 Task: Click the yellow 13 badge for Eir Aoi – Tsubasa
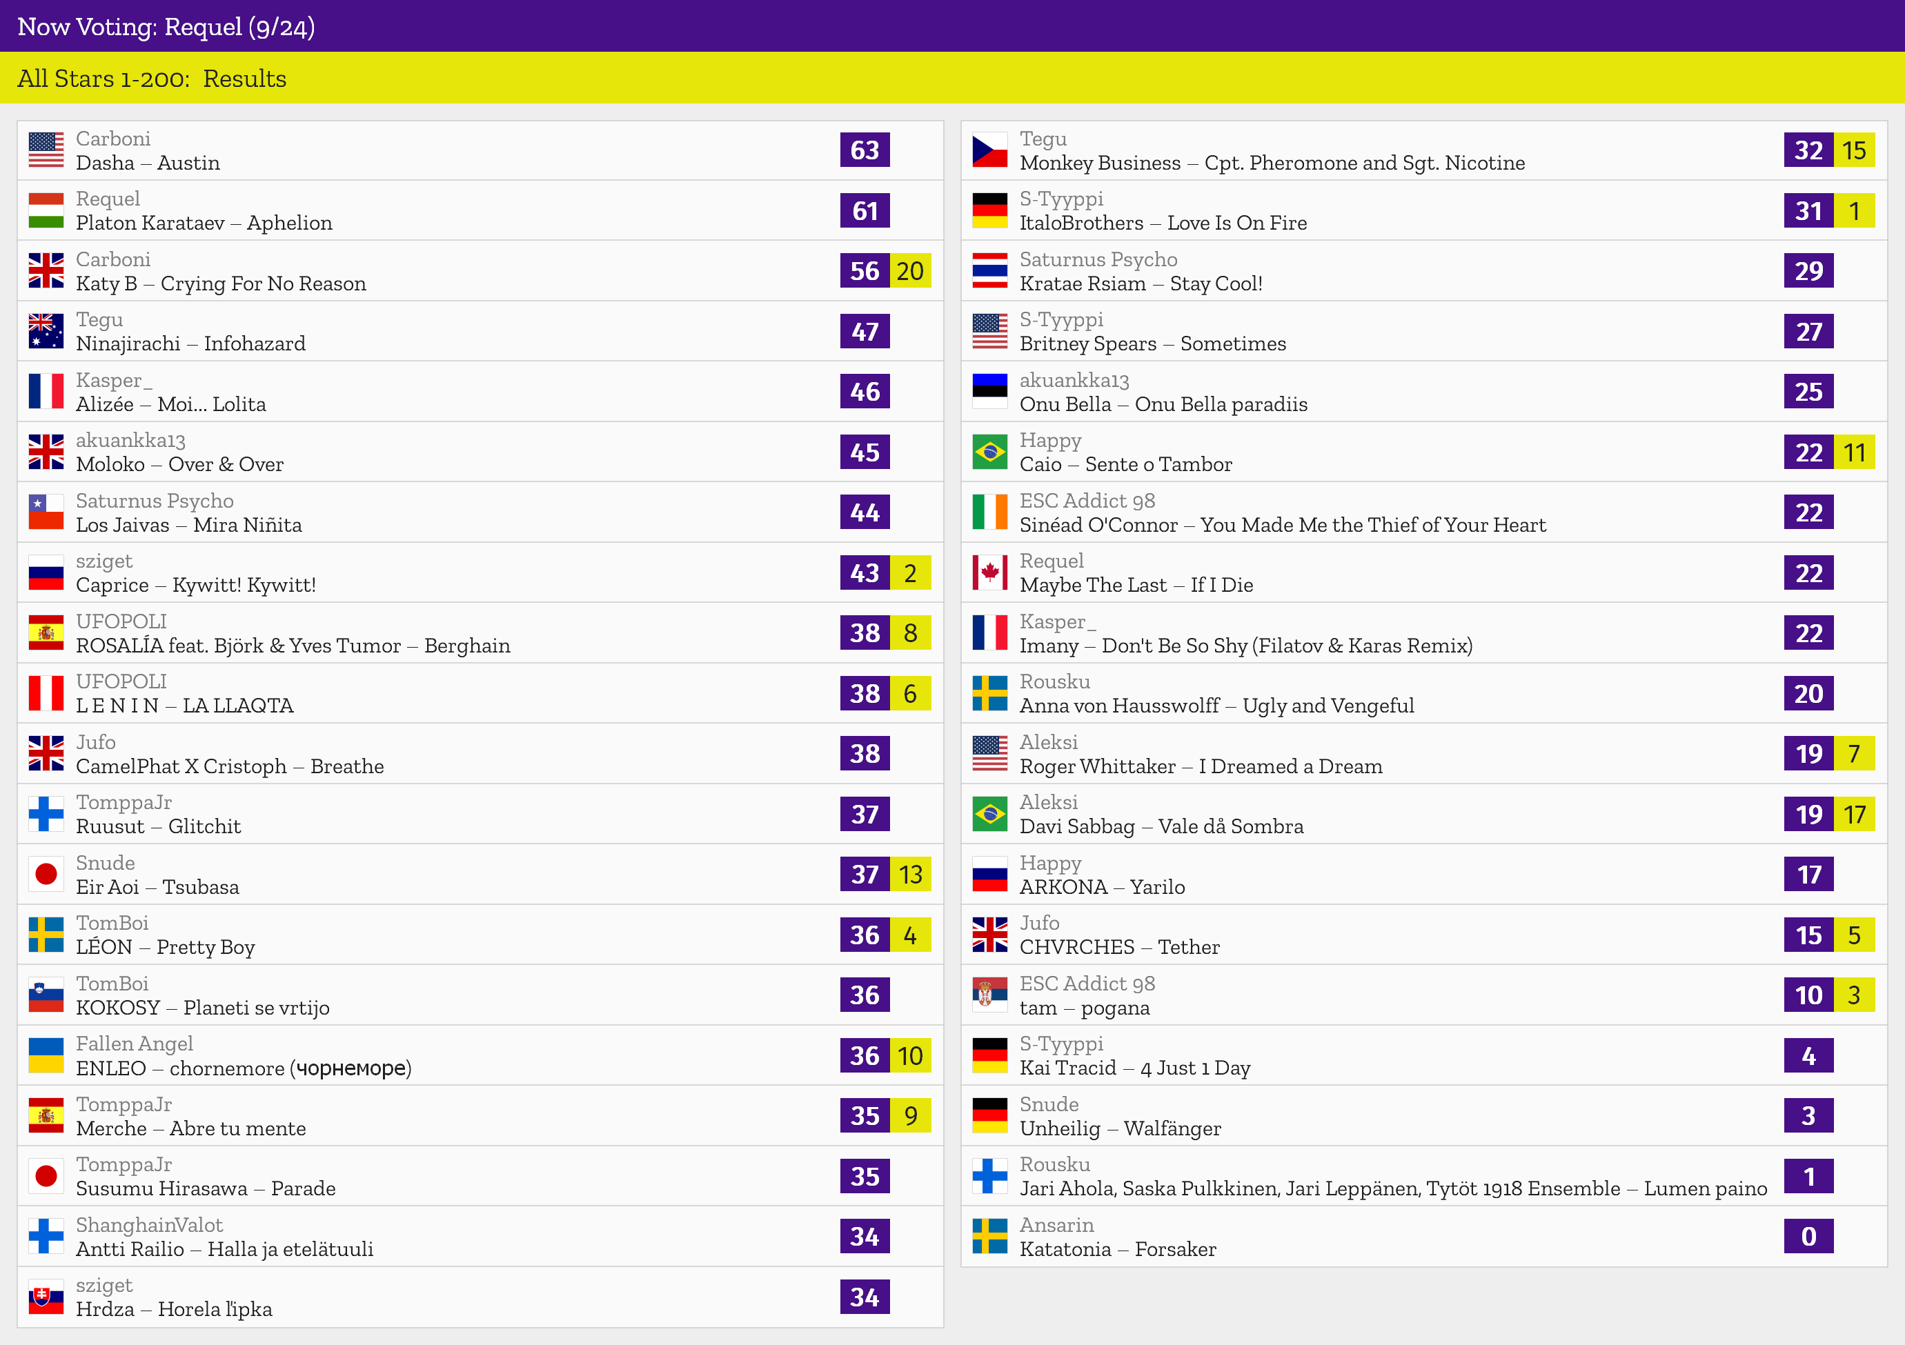pos(910,874)
